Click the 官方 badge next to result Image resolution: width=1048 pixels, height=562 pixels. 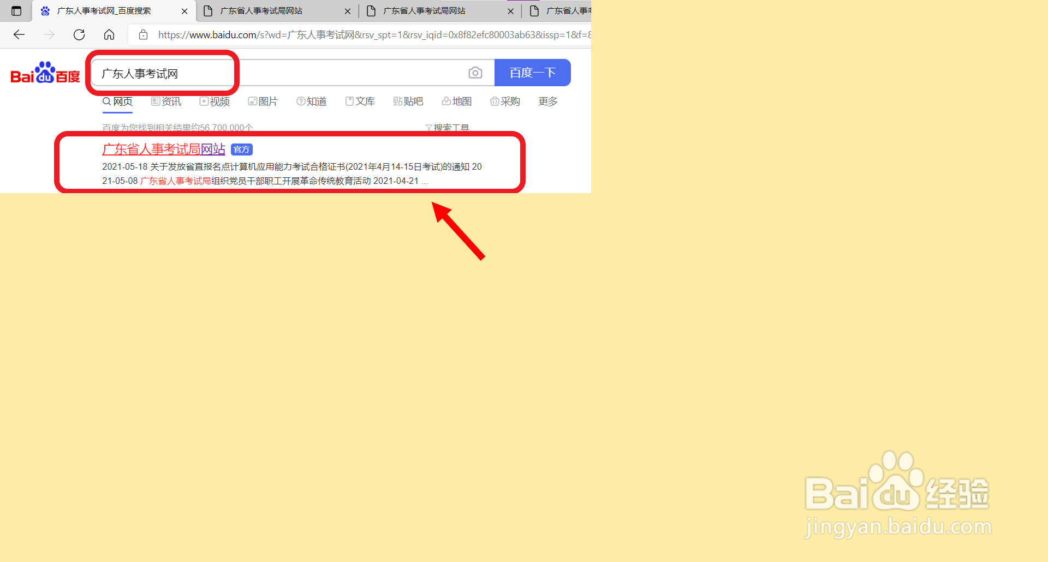tap(242, 150)
